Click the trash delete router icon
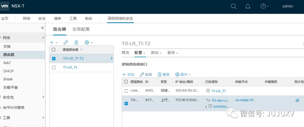Image resolution: width=304 pixels, height=127 pixels. coord(76,42)
